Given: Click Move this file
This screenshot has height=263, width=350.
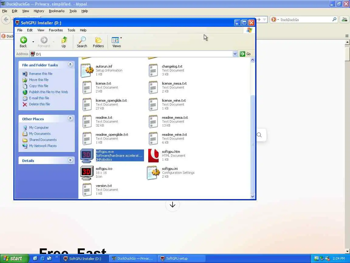Looking at the screenshot, I should (39, 80).
